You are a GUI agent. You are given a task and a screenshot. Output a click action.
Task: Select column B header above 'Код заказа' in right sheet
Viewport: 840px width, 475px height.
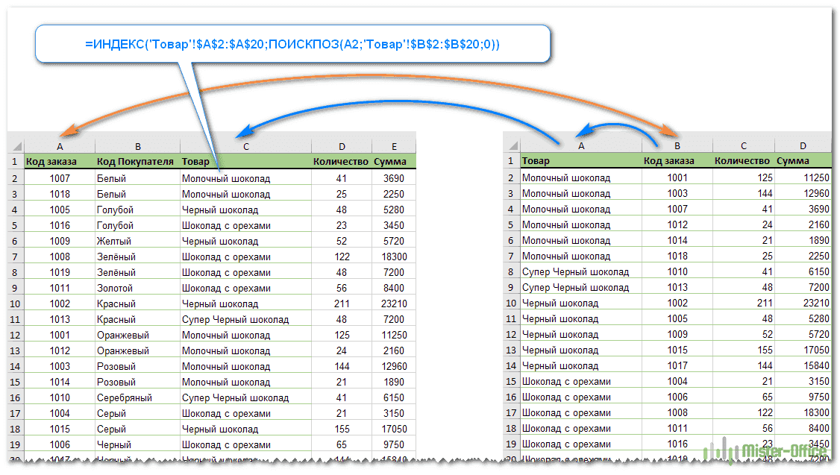point(677,145)
